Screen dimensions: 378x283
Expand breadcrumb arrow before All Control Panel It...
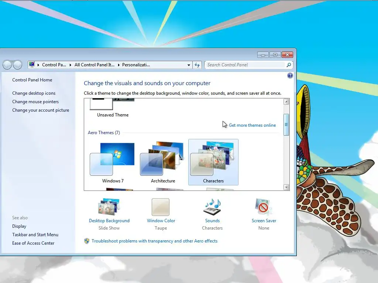click(71, 65)
